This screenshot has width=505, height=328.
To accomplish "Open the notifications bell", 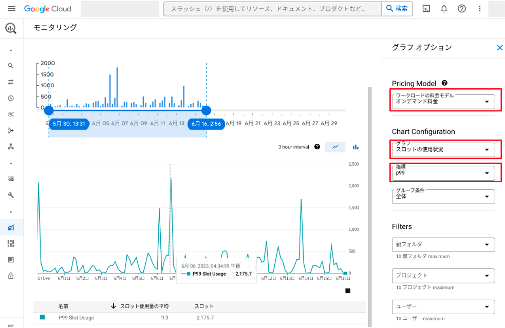I will (444, 9).
